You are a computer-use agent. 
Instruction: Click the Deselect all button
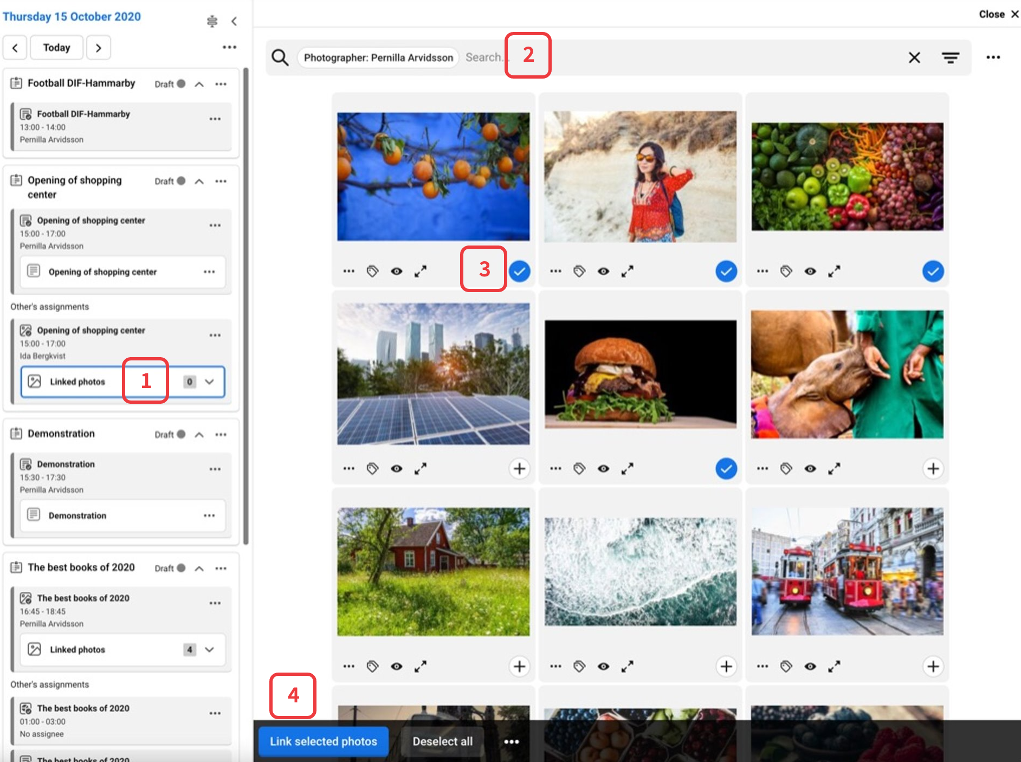click(442, 741)
